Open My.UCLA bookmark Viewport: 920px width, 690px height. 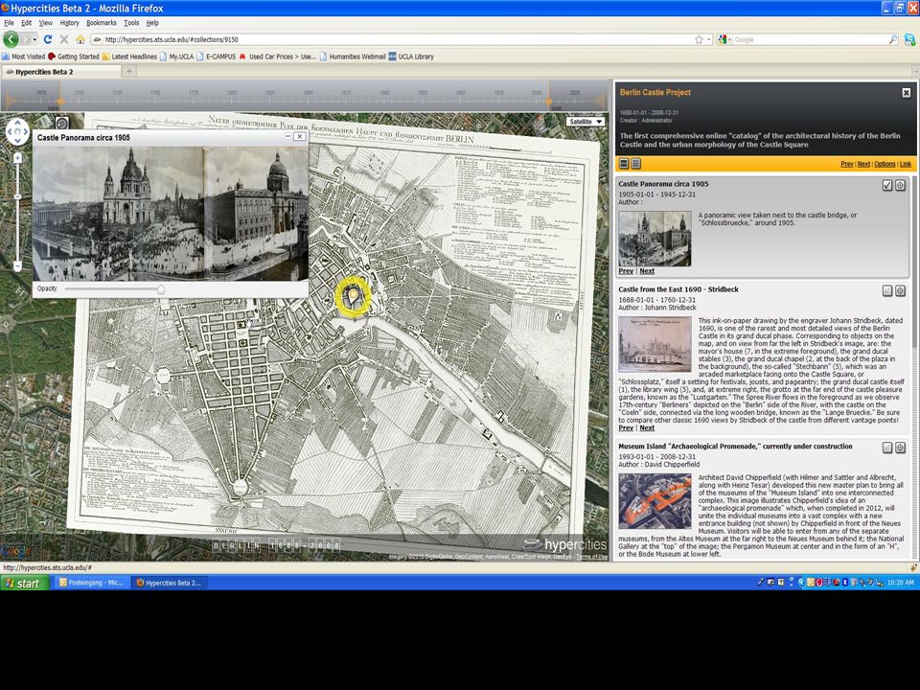pos(176,57)
